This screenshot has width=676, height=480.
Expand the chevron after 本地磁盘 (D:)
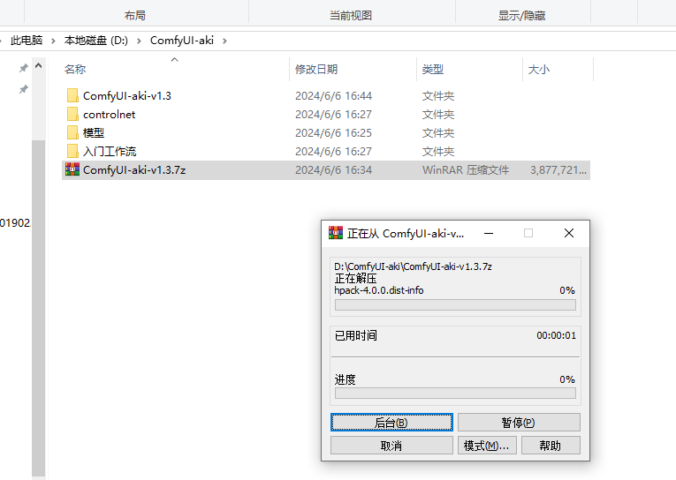(139, 41)
